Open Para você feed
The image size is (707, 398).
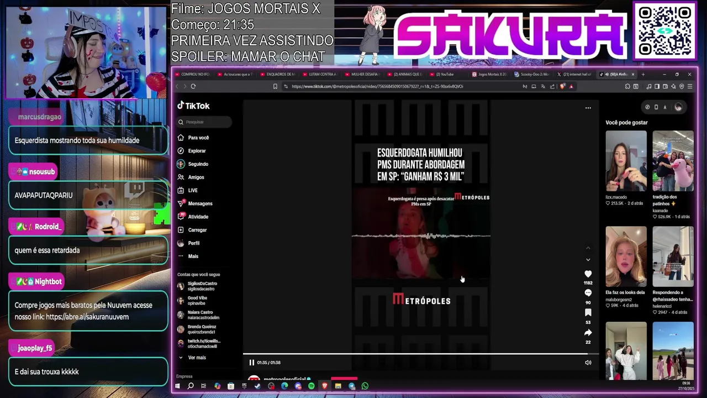pyautogui.click(x=193, y=138)
